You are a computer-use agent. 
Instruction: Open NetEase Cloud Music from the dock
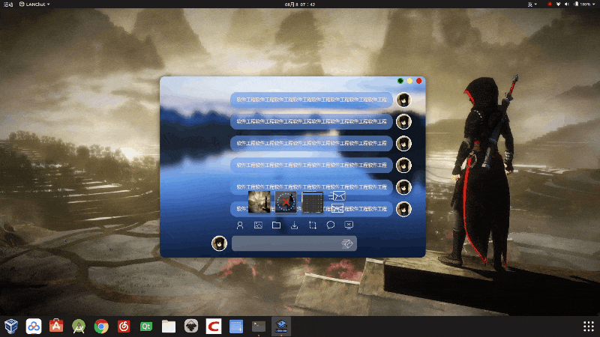[124, 327]
